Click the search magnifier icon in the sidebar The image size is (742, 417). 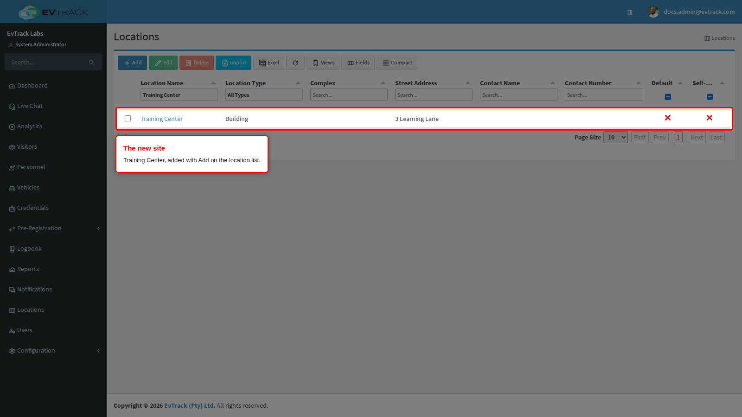(92, 63)
